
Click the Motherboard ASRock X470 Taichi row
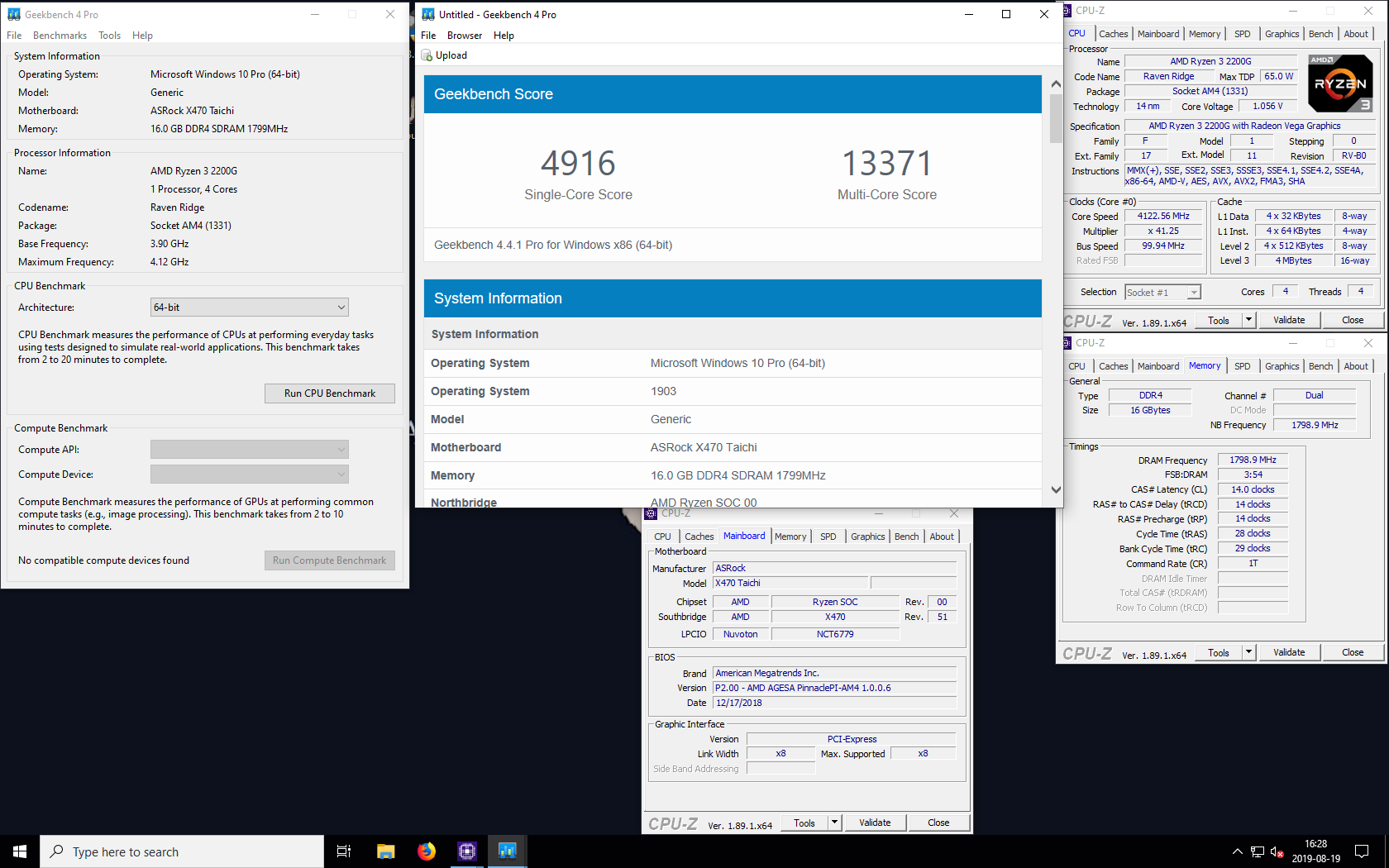(733, 447)
